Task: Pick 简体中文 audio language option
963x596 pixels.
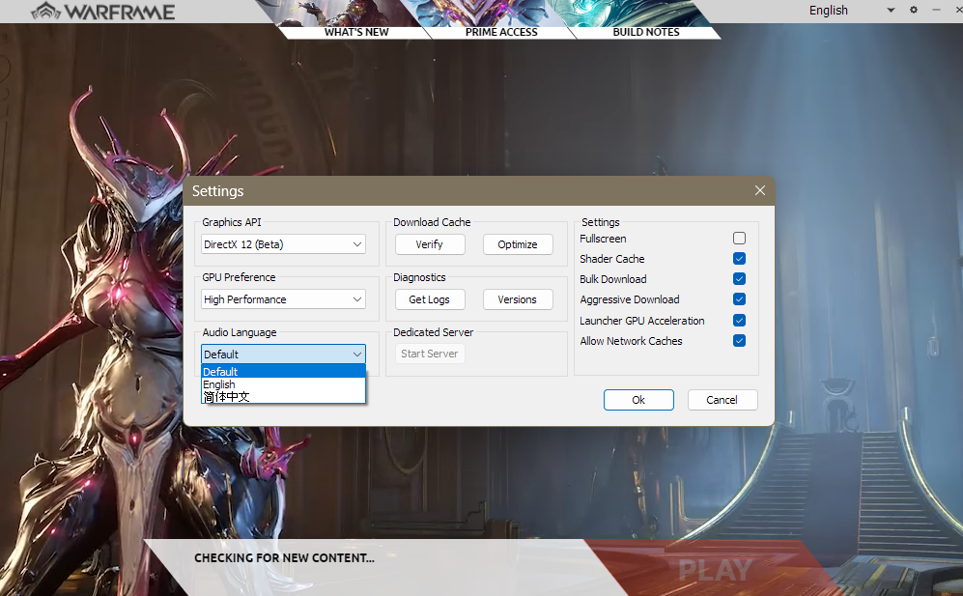Action: [x=283, y=397]
